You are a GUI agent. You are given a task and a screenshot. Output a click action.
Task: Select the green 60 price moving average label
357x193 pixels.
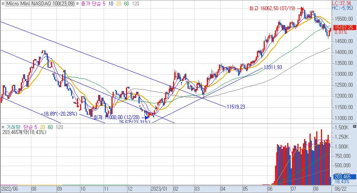coord(126,4)
